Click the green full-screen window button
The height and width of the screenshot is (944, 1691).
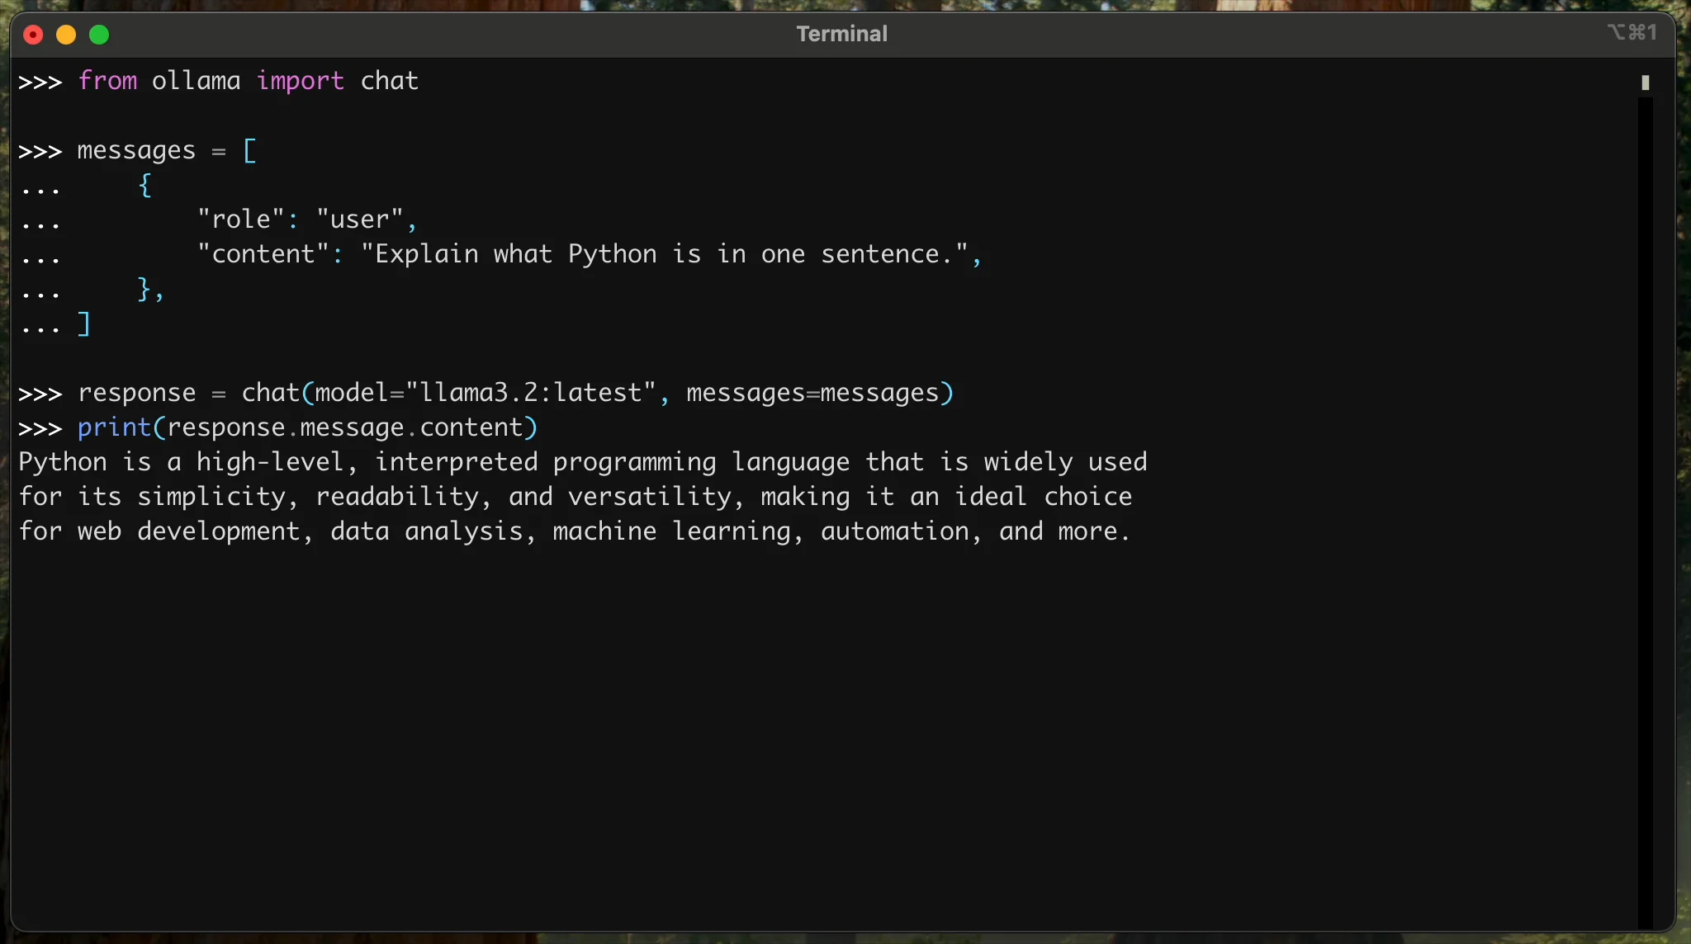click(99, 35)
